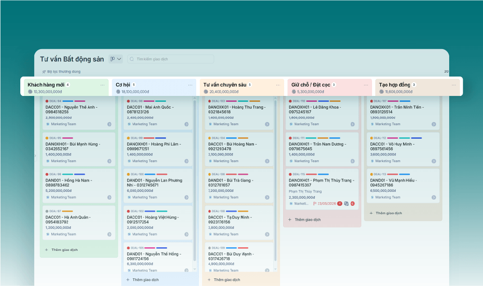Click arrow icon on Hoàng Phi Lâm card

(186, 161)
